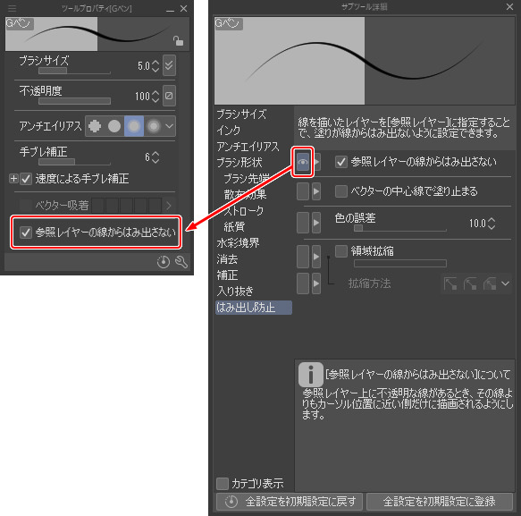Viewport: 521px width, 516px height.
Task: Click 色の誤差 stepper arrows at 10.0
Action: pyautogui.click(x=492, y=224)
